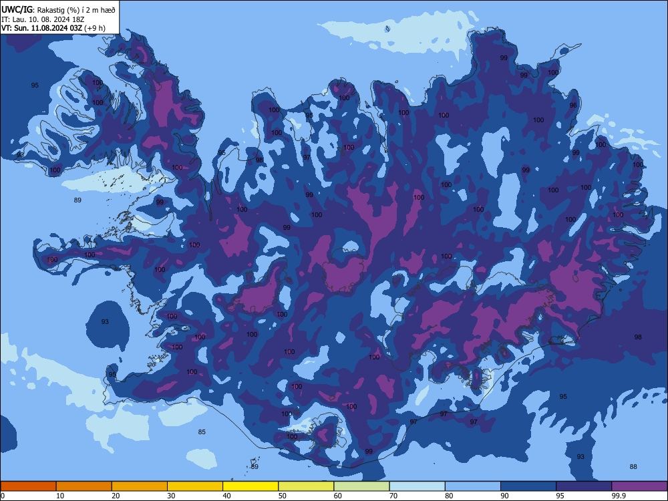Click the '10' legend tick label

[60, 496]
